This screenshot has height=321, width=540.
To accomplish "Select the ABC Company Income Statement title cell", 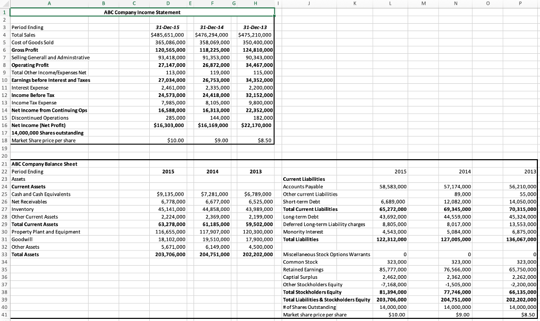I will point(141,12).
